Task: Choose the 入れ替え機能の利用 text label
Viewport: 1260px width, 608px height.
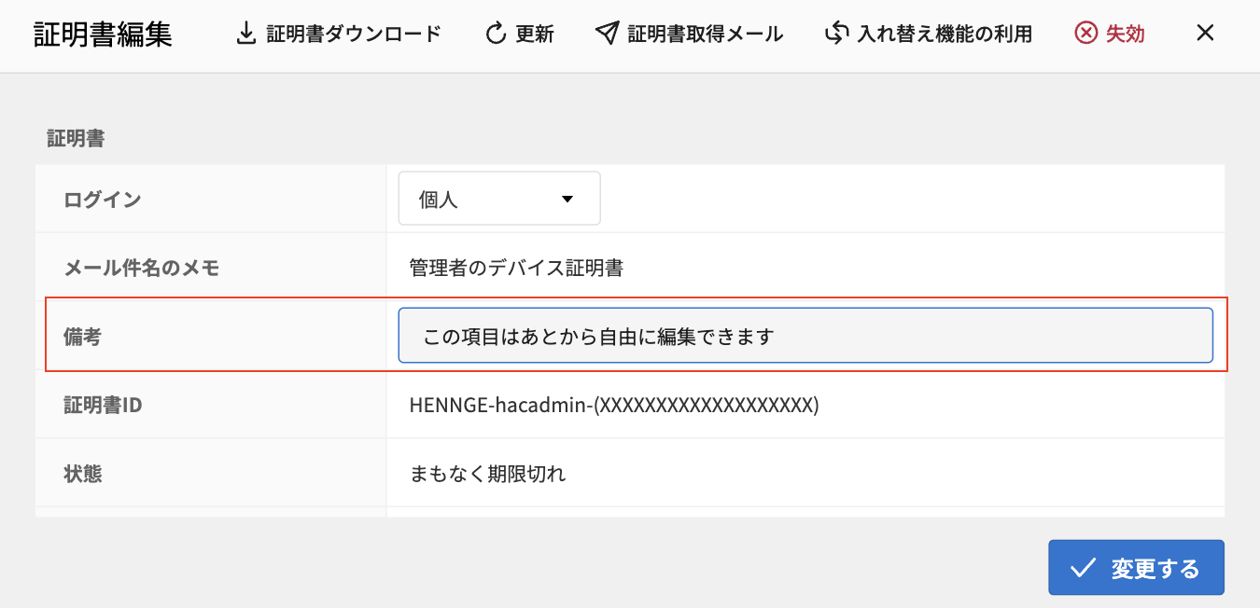Action: pos(945,35)
